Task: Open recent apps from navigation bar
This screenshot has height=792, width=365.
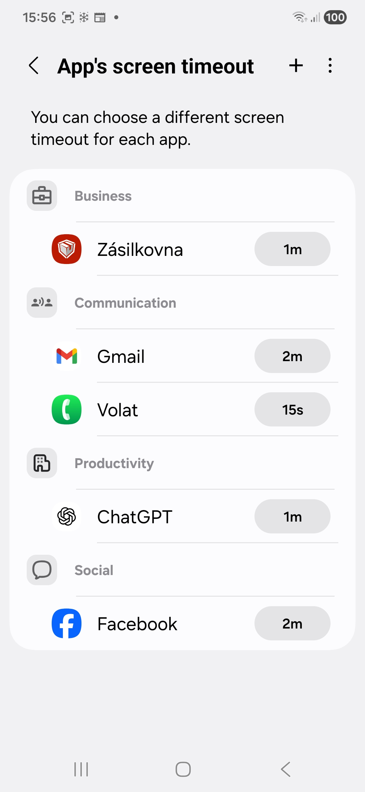Action: (x=81, y=769)
